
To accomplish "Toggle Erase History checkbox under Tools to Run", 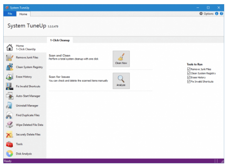I will click(189, 77).
